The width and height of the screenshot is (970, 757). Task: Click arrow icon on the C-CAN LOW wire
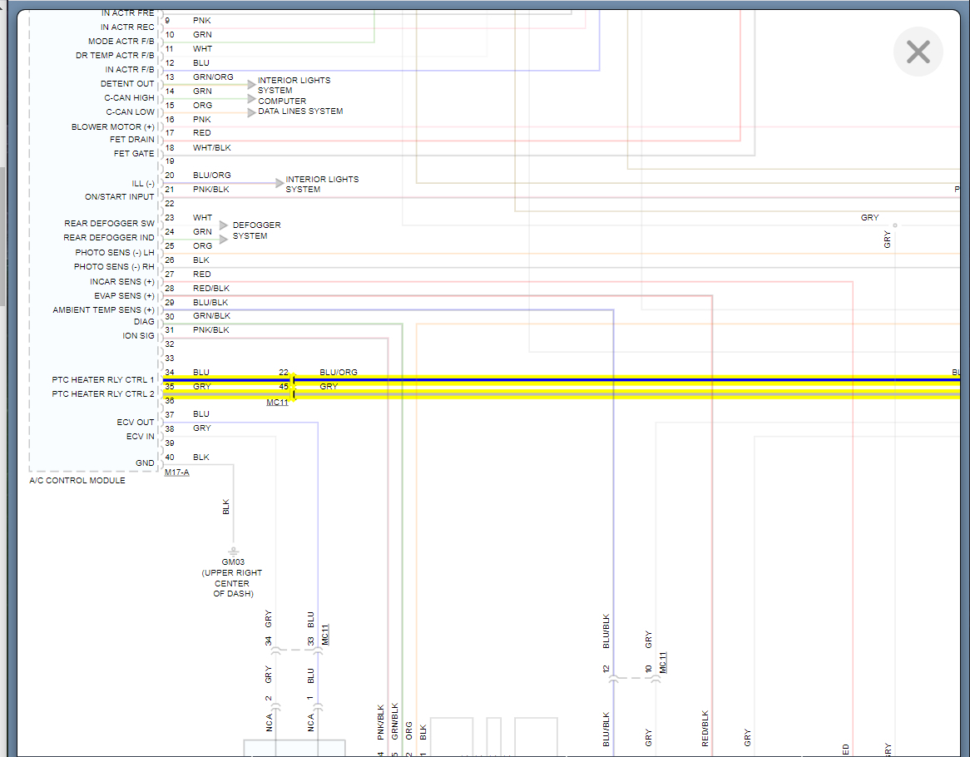[x=252, y=112]
